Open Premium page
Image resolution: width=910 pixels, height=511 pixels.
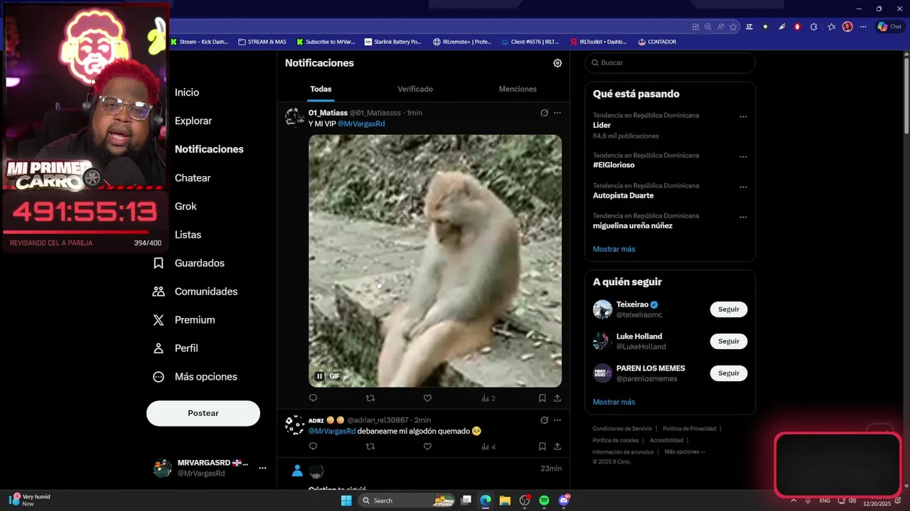click(185, 319)
